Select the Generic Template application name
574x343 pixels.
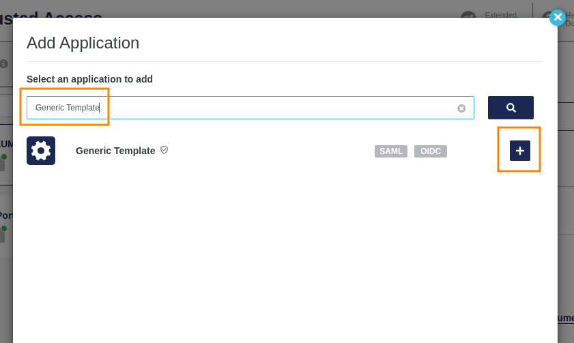(x=115, y=151)
